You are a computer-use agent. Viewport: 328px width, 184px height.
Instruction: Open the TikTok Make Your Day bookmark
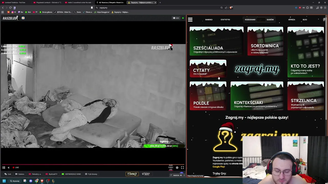[63, 12]
